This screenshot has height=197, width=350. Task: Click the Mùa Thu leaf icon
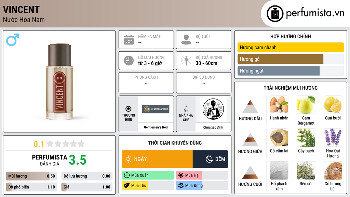click(127, 186)
